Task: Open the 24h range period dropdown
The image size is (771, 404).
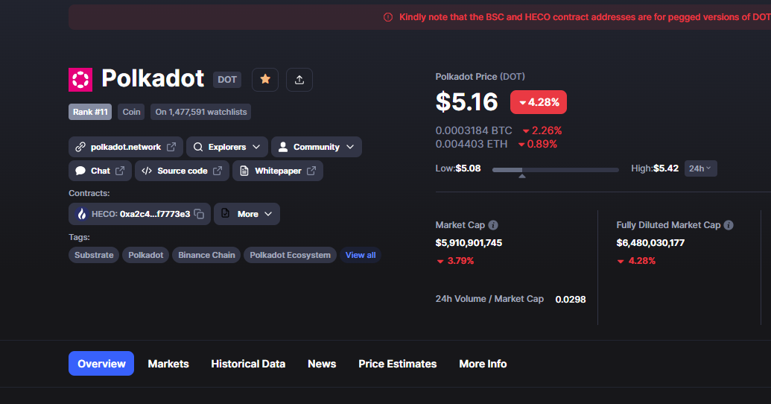Action: click(701, 168)
